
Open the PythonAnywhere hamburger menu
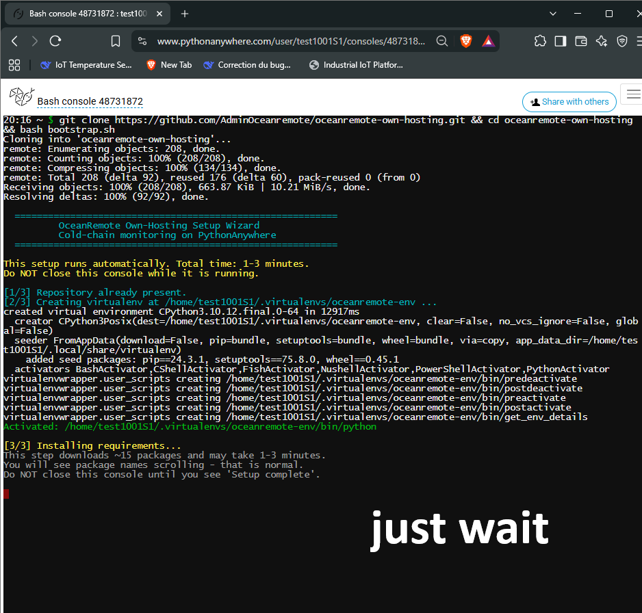[x=633, y=94]
